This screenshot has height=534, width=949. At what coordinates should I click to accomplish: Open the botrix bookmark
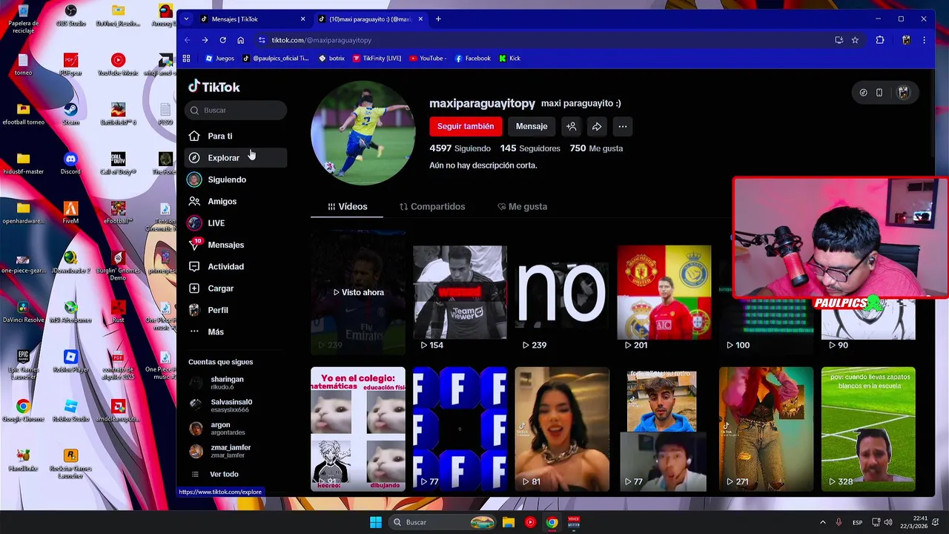tap(331, 58)
